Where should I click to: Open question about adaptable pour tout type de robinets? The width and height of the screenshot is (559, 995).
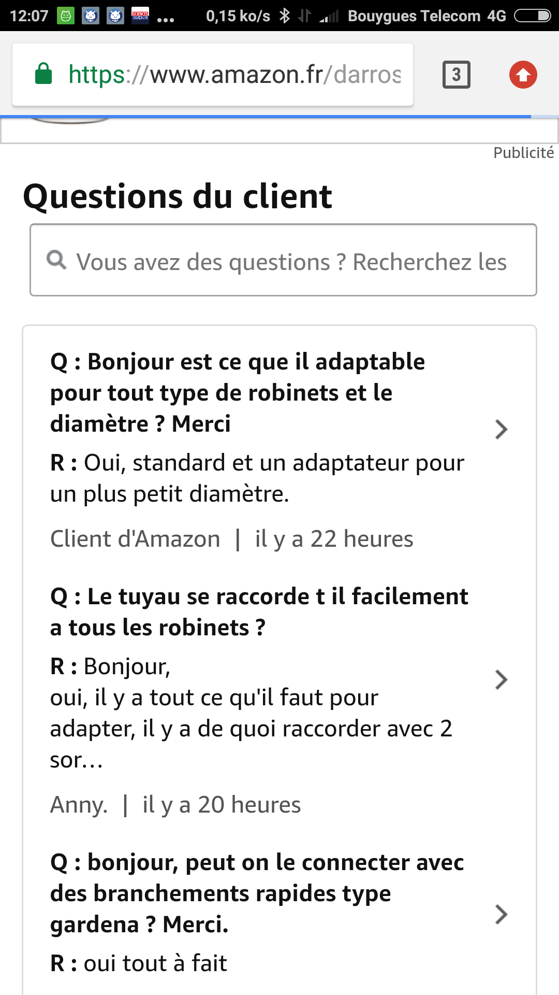[238, 392]
